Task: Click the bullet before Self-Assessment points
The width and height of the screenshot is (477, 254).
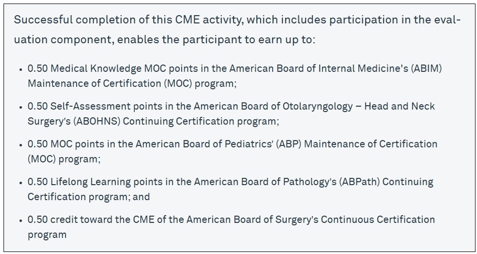Action: 21,107
